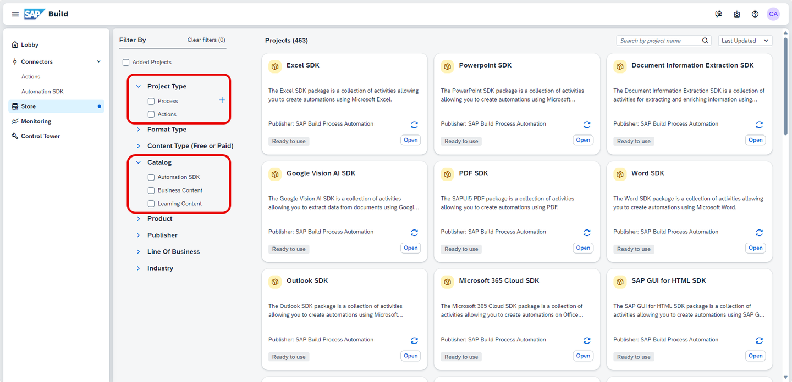The image size is (792, 382).
Task: Check the Process filter checkbox
Action: pyautogui.click(x=151, y=101)
